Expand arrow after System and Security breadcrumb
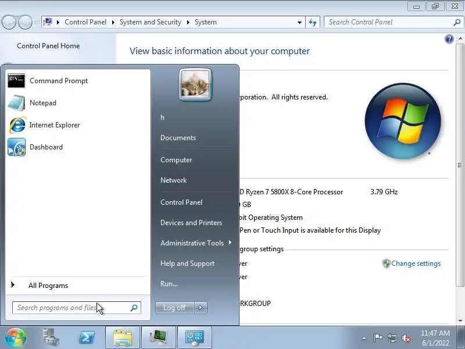The width and height of the screenshot is (465, 349). click(188, 22)
